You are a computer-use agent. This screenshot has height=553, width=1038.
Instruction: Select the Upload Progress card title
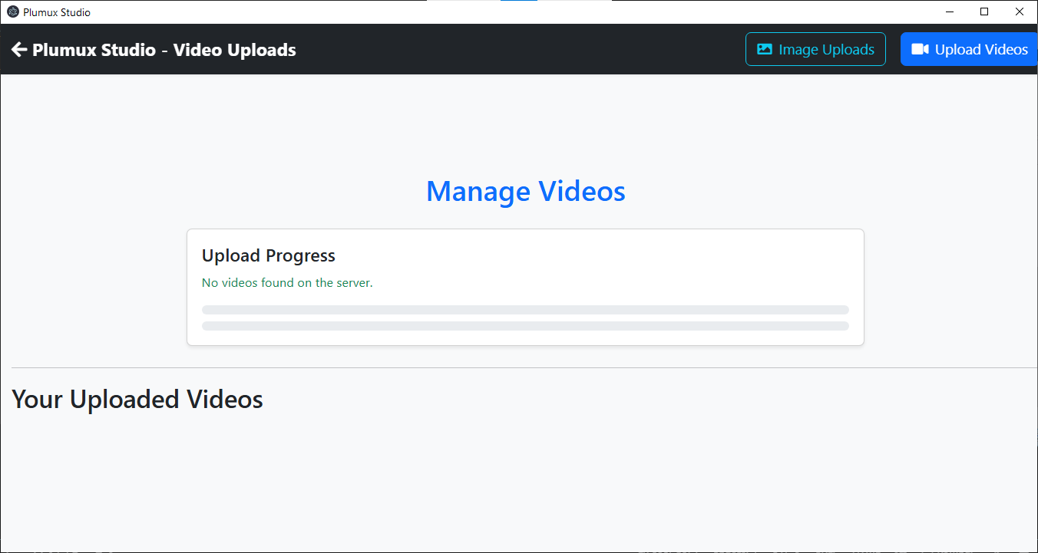(269, 255)
